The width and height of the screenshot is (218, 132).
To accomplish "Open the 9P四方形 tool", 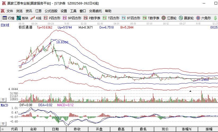I will point(72,18).
